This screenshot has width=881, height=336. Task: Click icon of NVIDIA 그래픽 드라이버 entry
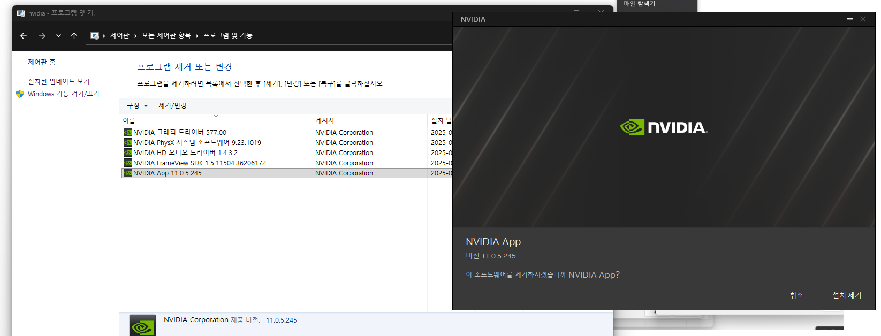click(128, 132)
